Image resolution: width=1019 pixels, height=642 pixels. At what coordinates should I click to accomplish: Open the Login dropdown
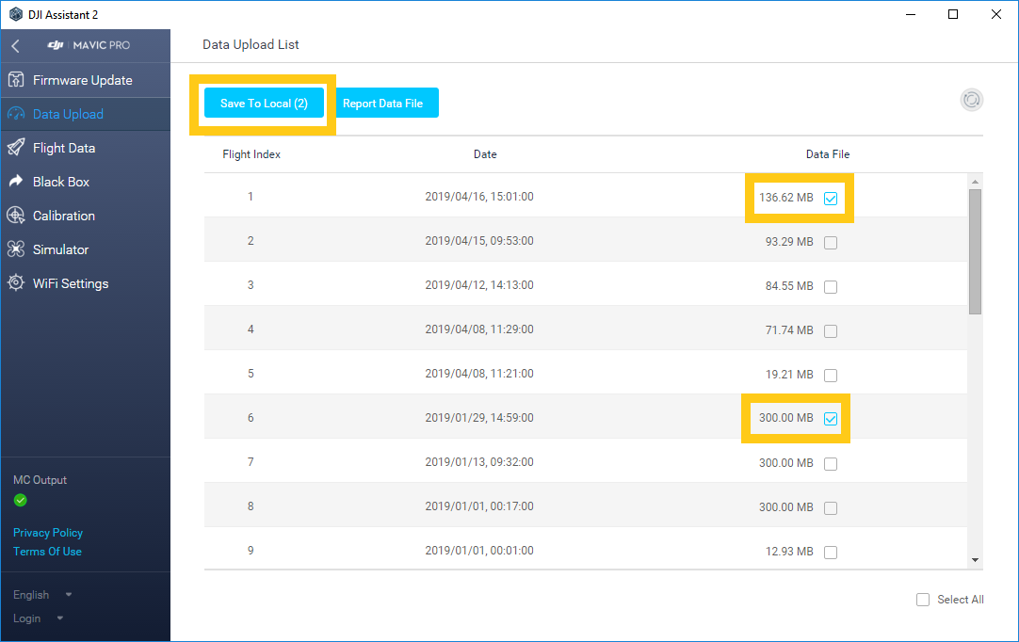click(38, 618)
